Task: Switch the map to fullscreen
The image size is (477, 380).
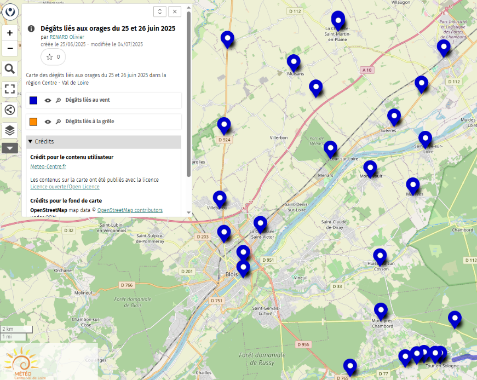Action: [x=10, y=89]
